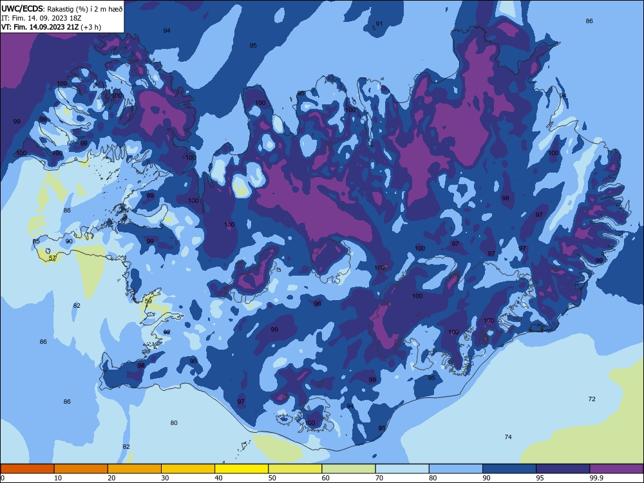Click the '92' humidity value on the map
Screen dimensions: 644x483
pos(167,332)
